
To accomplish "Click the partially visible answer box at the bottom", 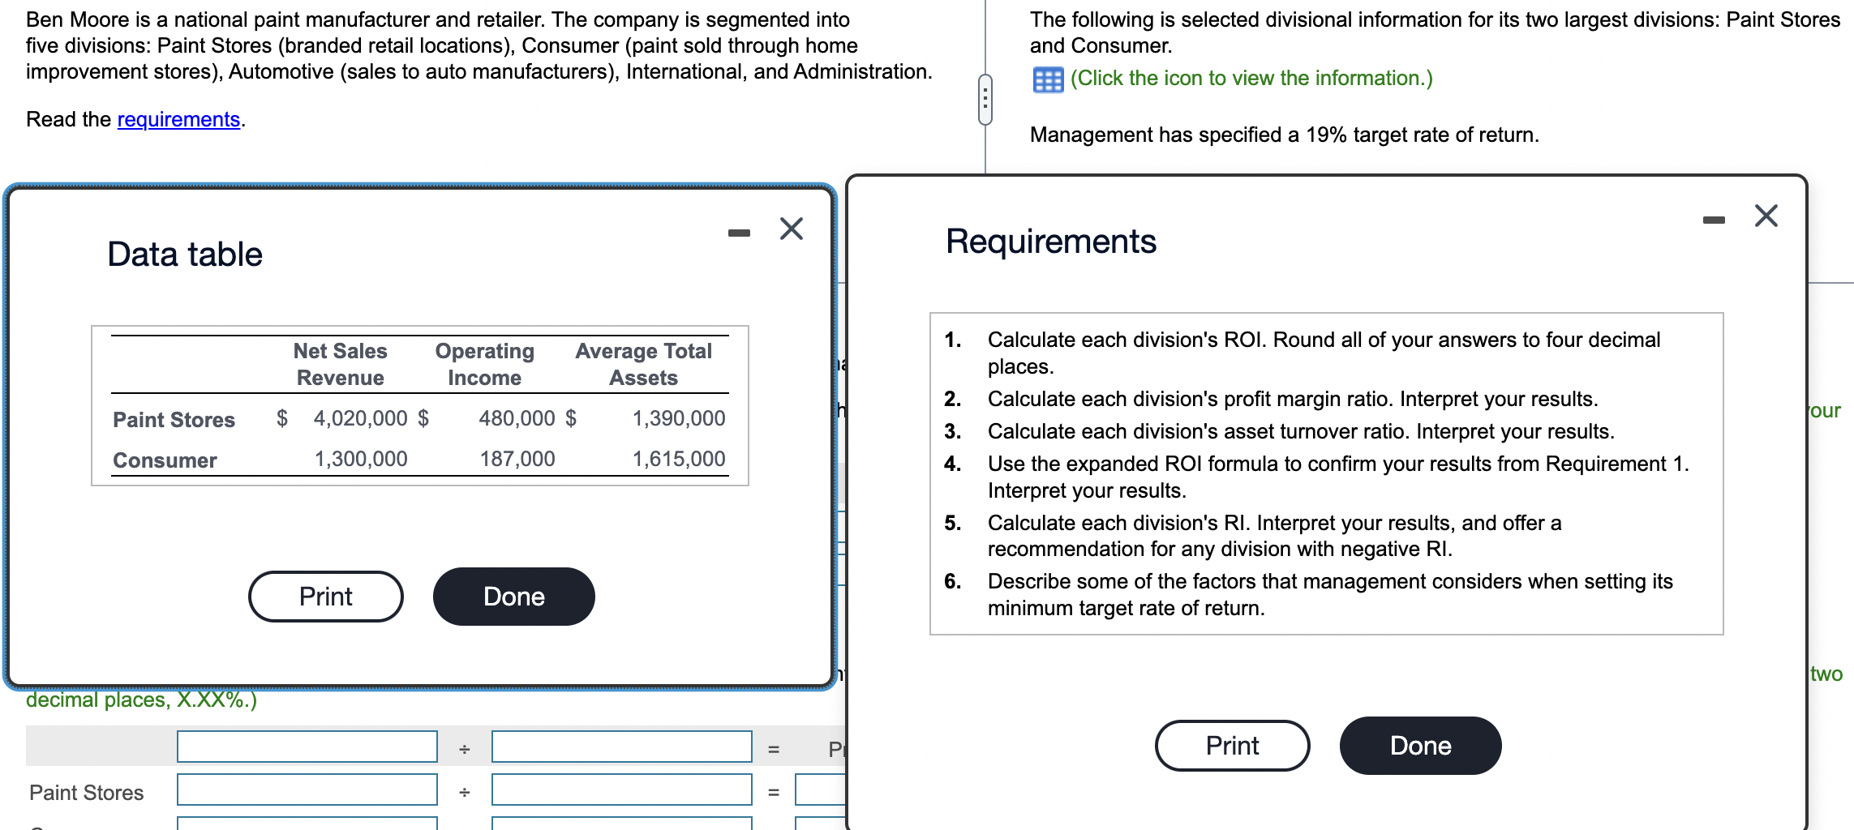I will point(308,825).
